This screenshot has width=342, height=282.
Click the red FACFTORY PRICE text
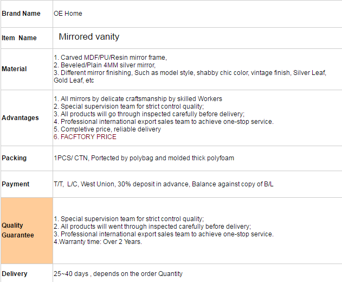point(85,137)
